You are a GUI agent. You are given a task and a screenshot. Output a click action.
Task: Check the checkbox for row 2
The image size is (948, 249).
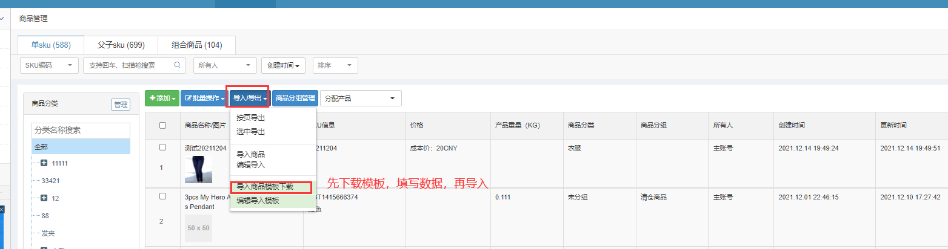point(162,196)
